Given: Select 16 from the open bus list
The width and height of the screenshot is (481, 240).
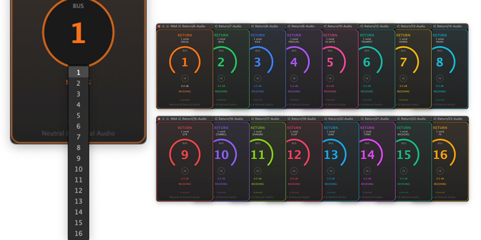Looking at the screenshot, I should click(78, 234).
